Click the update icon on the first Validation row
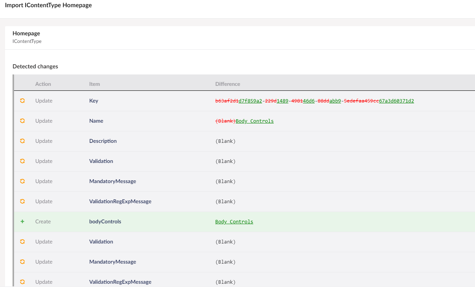 pos(22,161)
